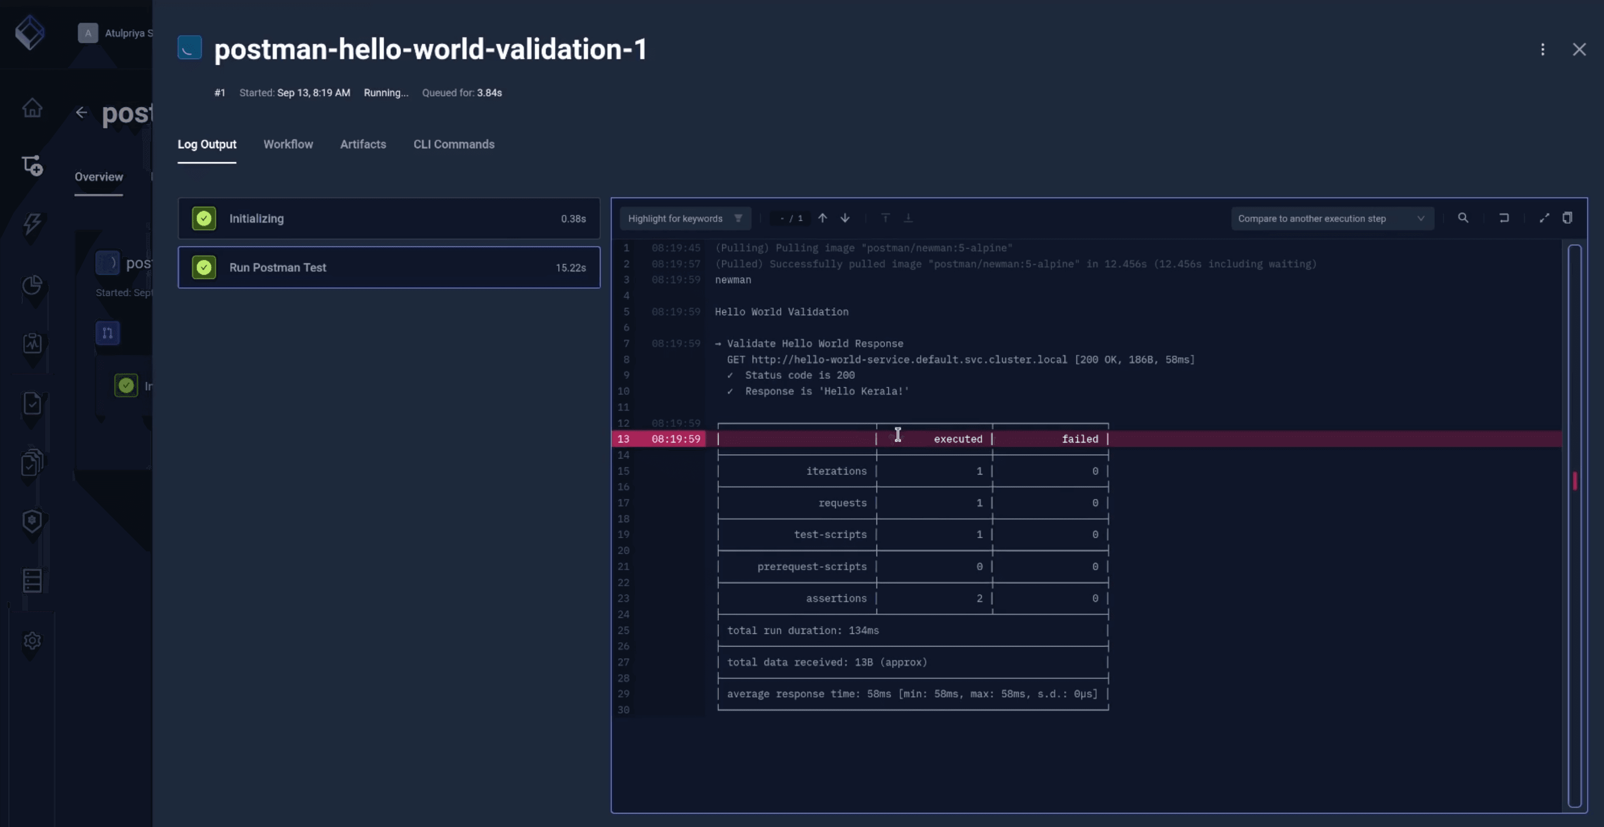Open the server stack sidebar icon

click(x=32, y=580)
